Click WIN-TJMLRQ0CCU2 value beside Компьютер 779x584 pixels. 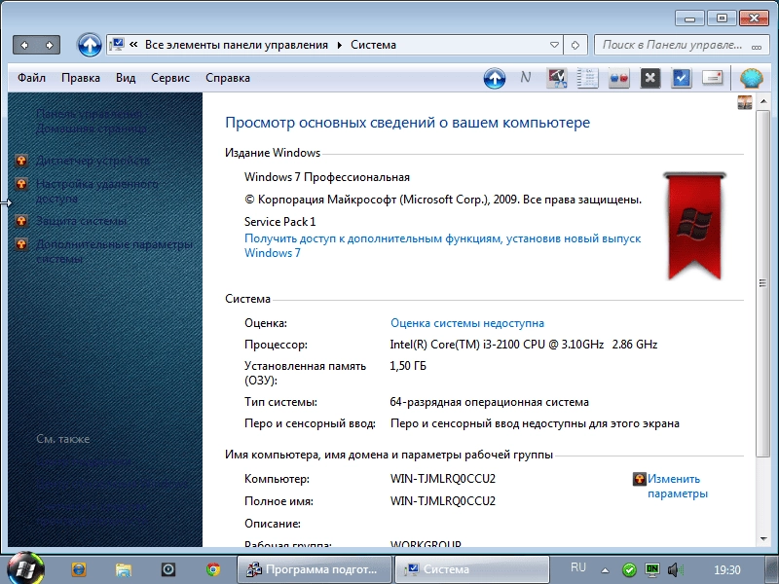point(443,479)
